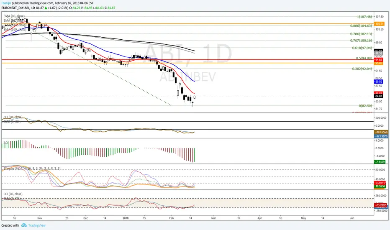
Task: Click the 0.886(104.63) Fibonacci level label
Action: coord(361,26)
